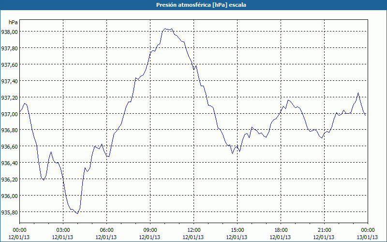Select the 937,80 y-axis value
Screen dimensions: 387x242
coord(9,48)
